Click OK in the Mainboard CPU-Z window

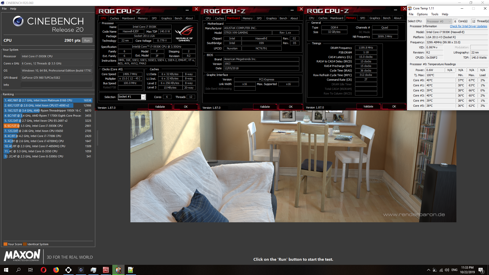pos(291,107)
